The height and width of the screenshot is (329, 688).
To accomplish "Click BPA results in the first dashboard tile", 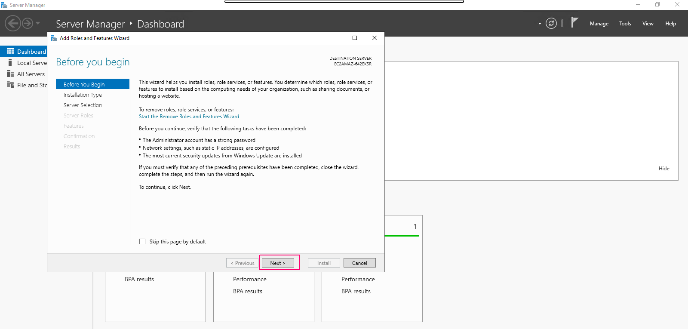I will pyautogui.click(x=139, y=279).
